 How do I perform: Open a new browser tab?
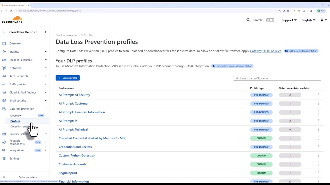[x=33, y=5]
